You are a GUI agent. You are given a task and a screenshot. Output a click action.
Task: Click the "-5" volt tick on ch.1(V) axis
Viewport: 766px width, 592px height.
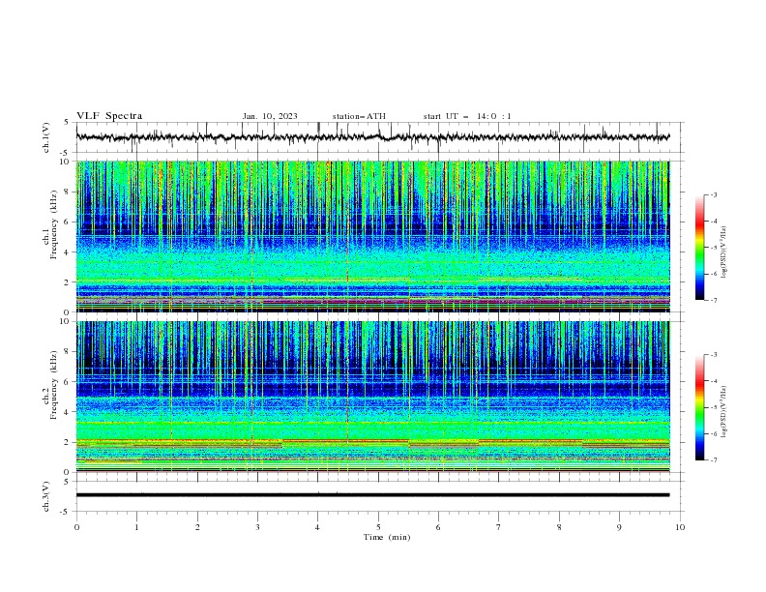(x=65, y=153)
